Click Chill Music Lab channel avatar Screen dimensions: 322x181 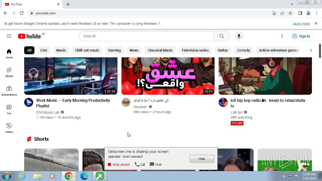pyautogui.click(x=29, y=102)
